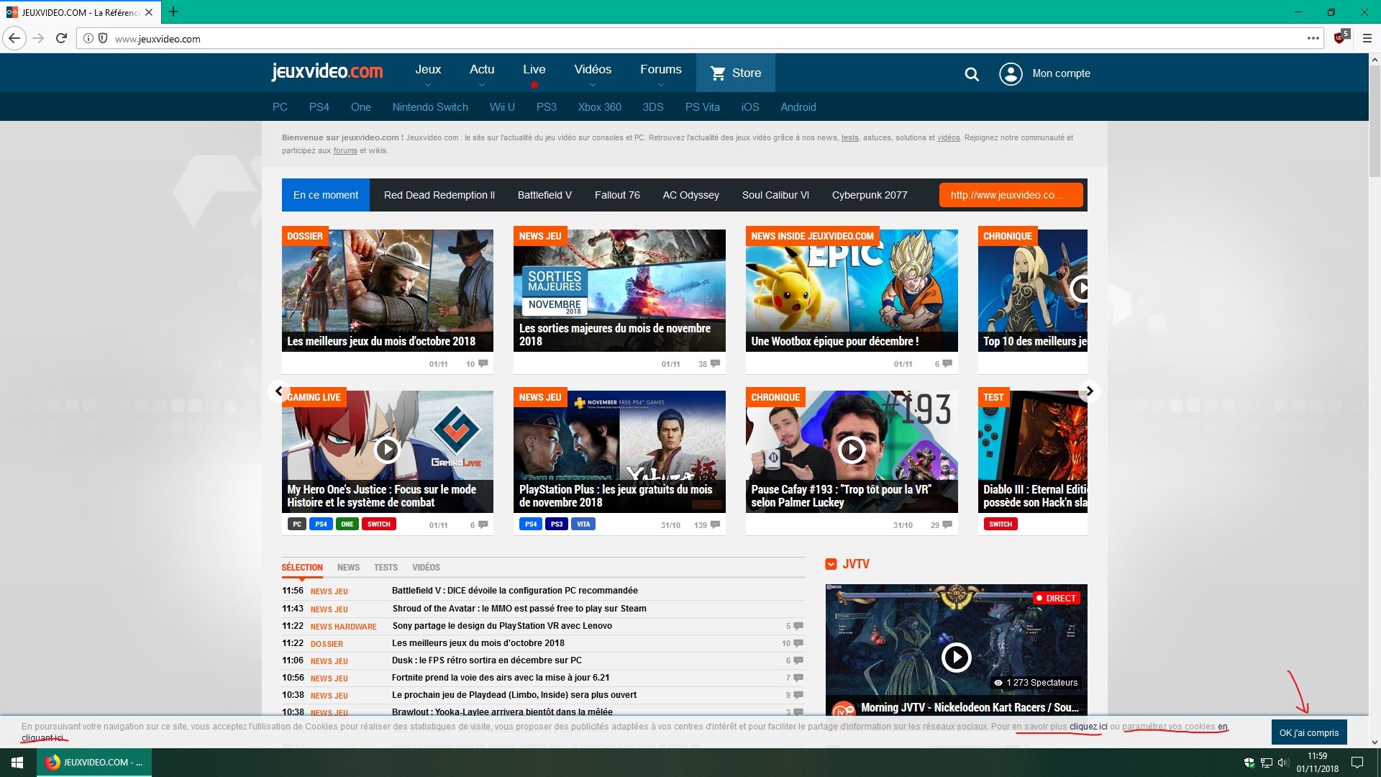This screenshot has width=1381, height=777.
Task: Select the SÉLECTION tab
Action: coord(302,567)
